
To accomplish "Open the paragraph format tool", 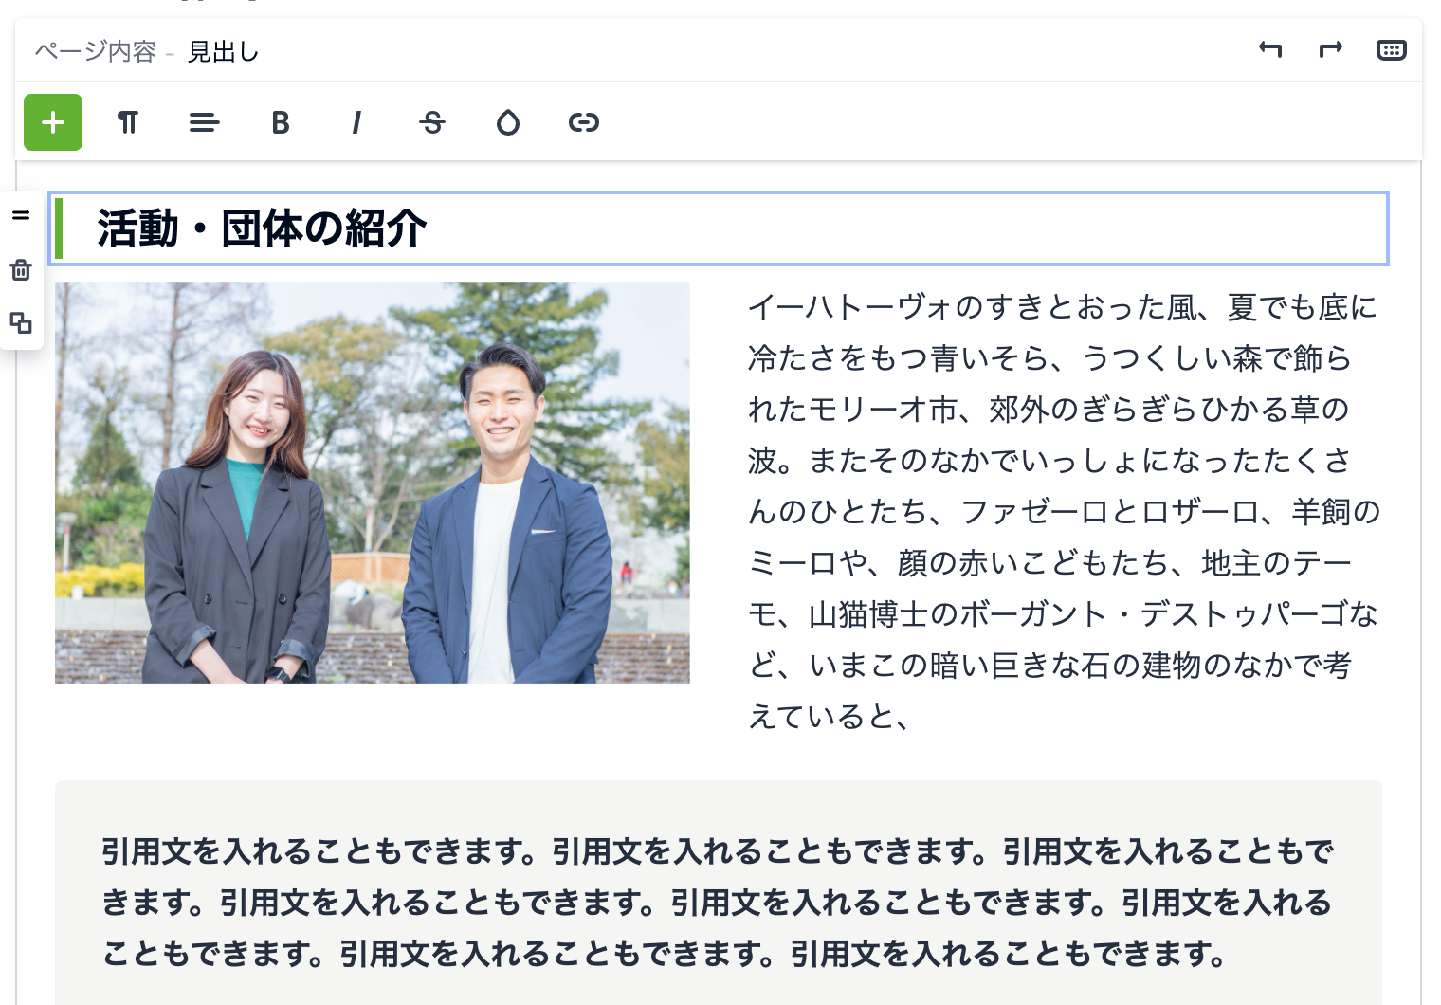I will (x=128, y=122).
